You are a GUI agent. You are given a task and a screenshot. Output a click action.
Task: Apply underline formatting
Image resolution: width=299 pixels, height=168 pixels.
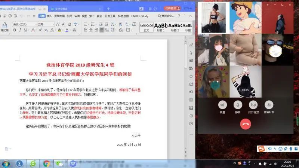coord(25,30)
